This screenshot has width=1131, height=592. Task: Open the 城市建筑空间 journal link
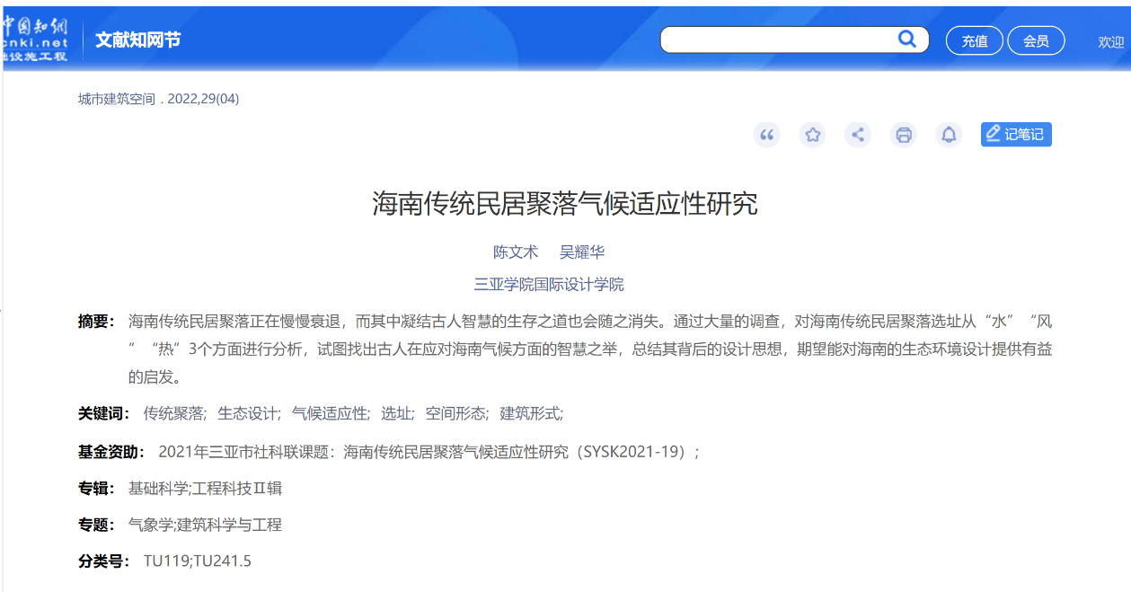pos(117,99)
